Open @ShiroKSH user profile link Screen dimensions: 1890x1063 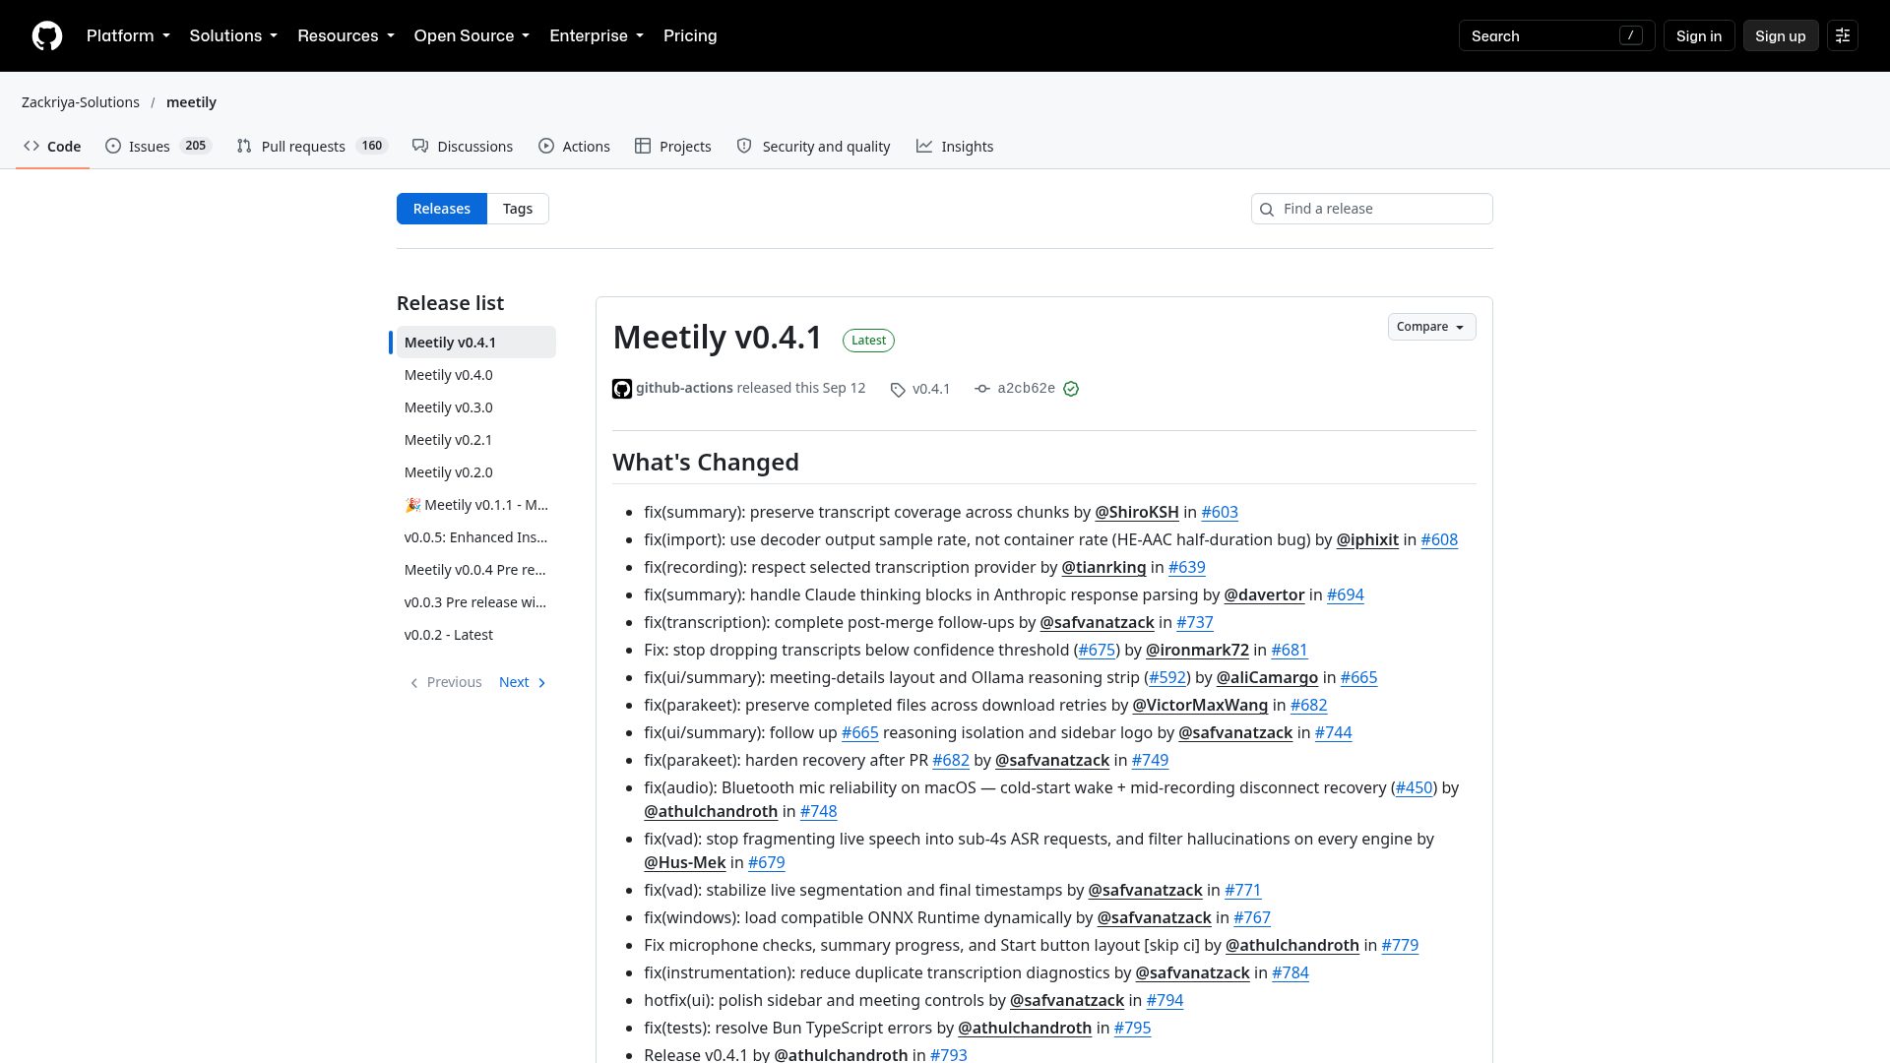point(1137,512)
